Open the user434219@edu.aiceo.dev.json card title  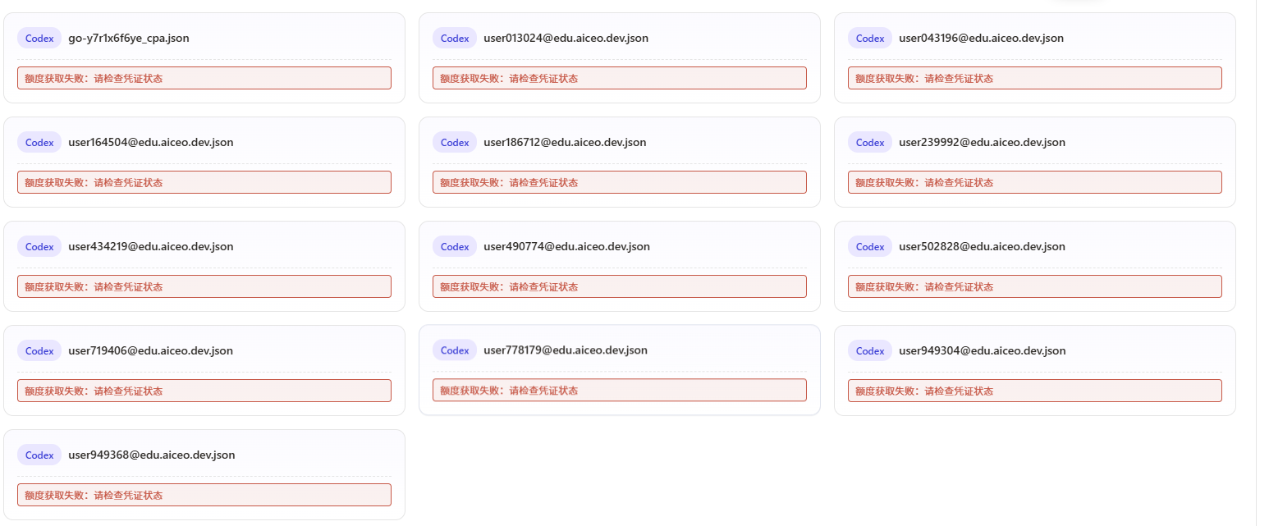point(151,246)
